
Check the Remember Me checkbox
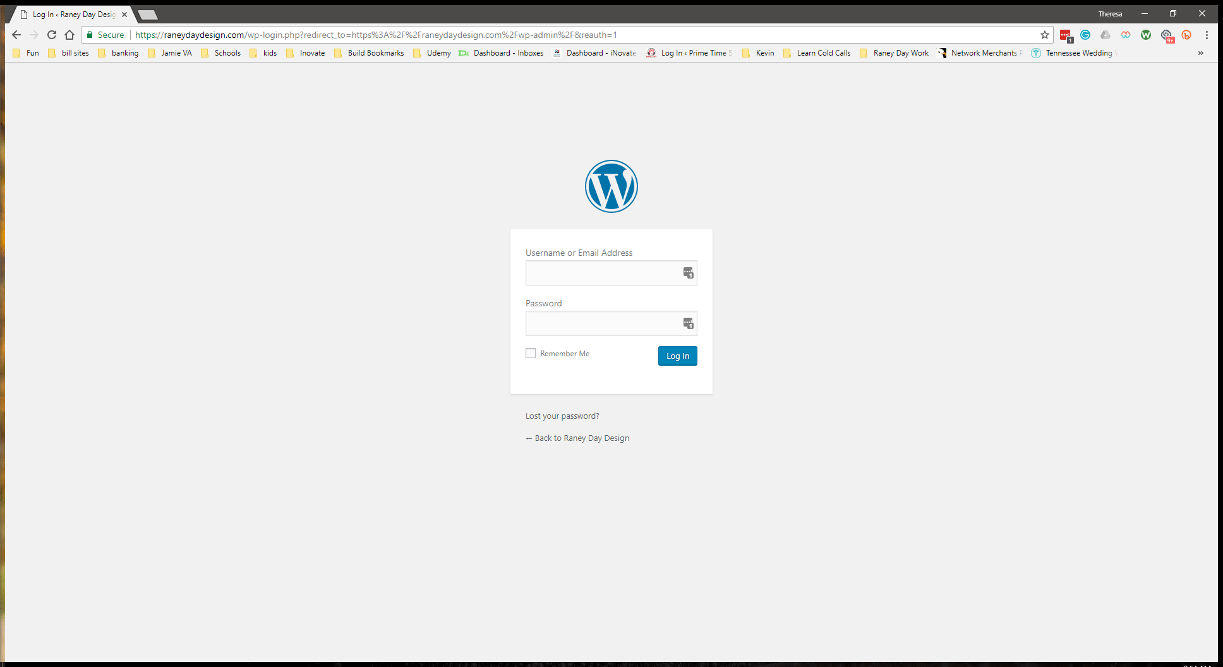(531, 353)
